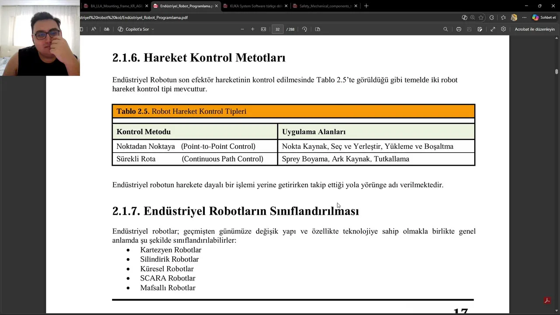Click the Sohbet et Copilot button
This screenshot has height=315, width=560.
pos(544,17)
